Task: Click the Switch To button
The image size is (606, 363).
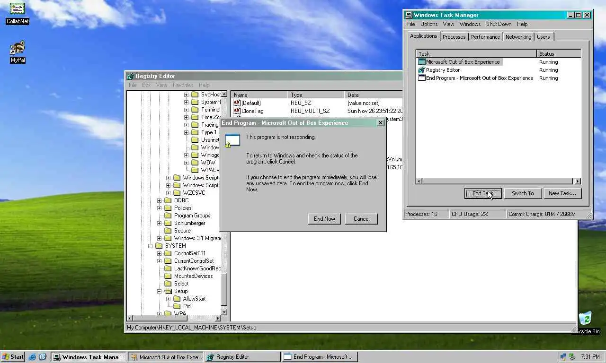Action: (523, 193)
